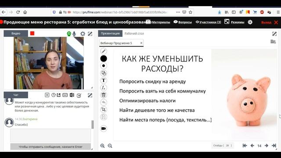This screenshot has width=281, height=158.
Task: Select the shapes tool
Action: click(x=104, y=73)
